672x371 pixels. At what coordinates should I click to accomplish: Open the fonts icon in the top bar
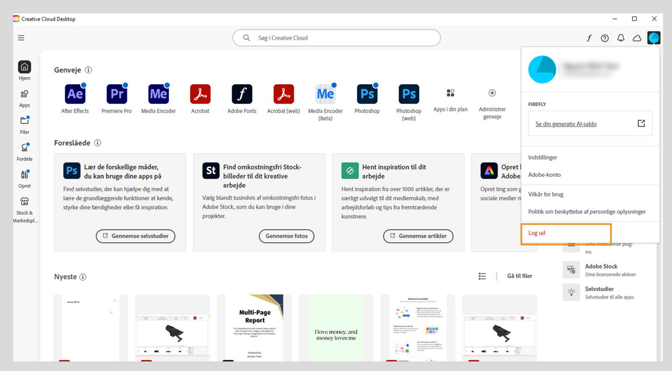click(589, 38)
